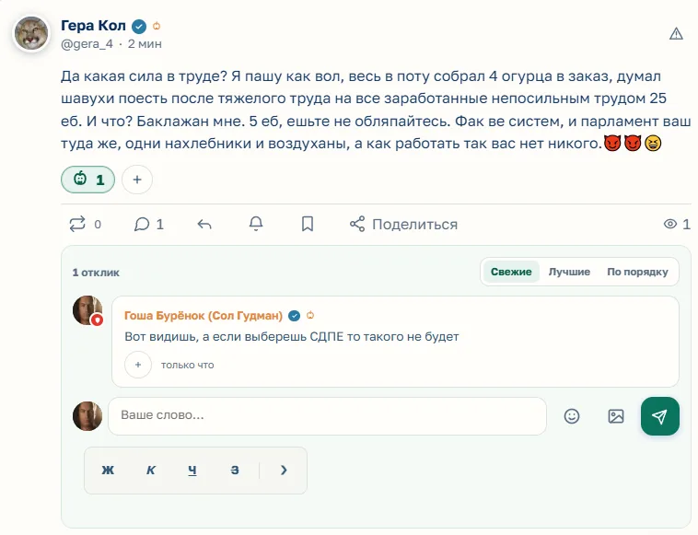
Task: Click orange badge beside Гоша Бурёнок name
Action: (310, 315)
